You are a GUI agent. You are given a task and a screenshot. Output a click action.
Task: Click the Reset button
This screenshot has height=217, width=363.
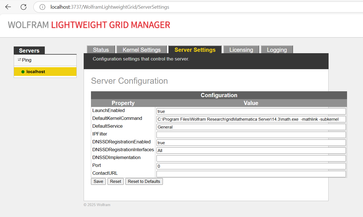(116, 181)
